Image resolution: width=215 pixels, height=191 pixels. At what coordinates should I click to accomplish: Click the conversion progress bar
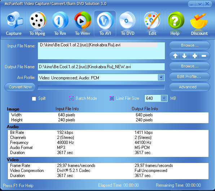[x=101, y=87]
